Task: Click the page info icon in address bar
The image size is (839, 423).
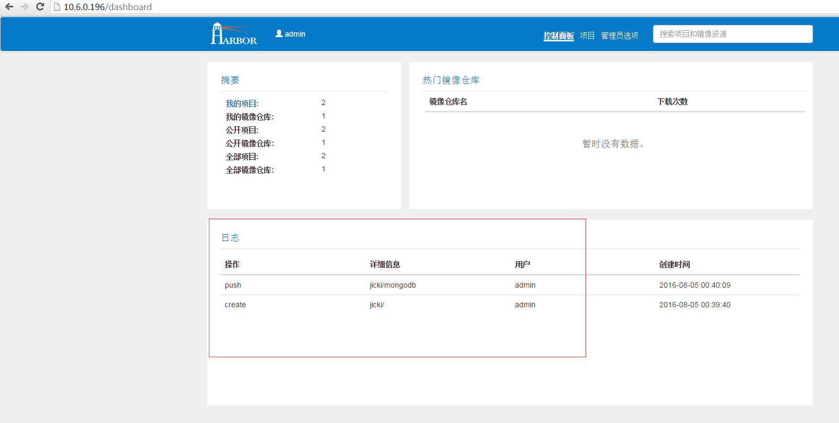Action: tap(57, 7)
